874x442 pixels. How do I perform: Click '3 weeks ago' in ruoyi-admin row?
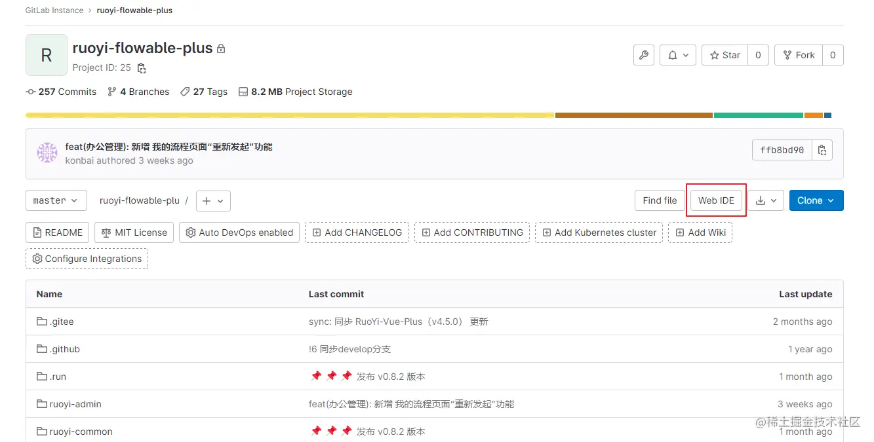click(805, 404)
